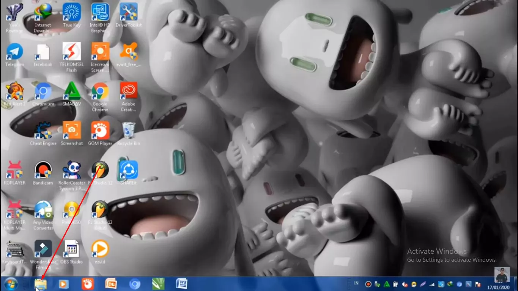The height and width of the screenshot is (291, 518).
Task: Open Yuri's Revenge desktop shortcut
Action: coord(14,17)
